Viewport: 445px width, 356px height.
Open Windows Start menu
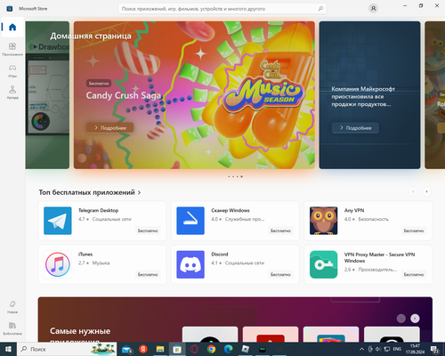point(8,349)
